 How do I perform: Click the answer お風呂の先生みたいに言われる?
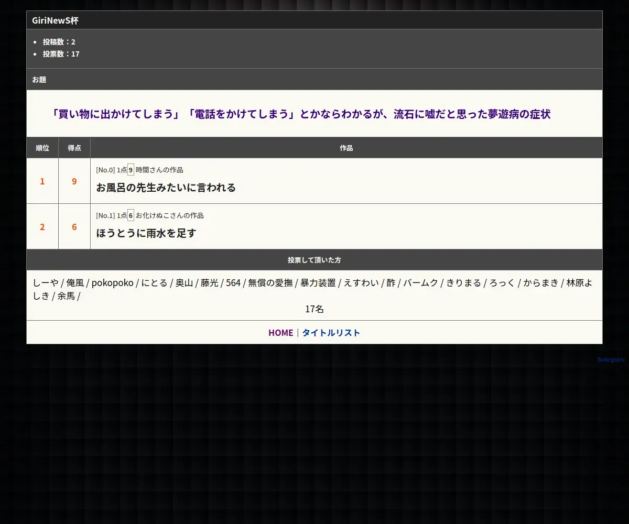point(166,188)
